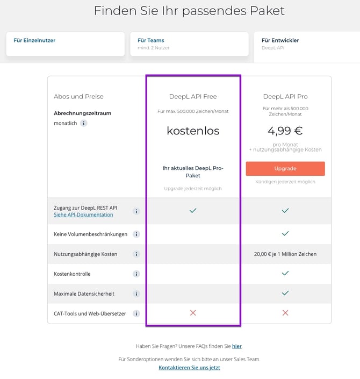The image size is (360, 379).
Task: Click red X in API Pro CAT-Tools row
Action: [x=285, y=313]
